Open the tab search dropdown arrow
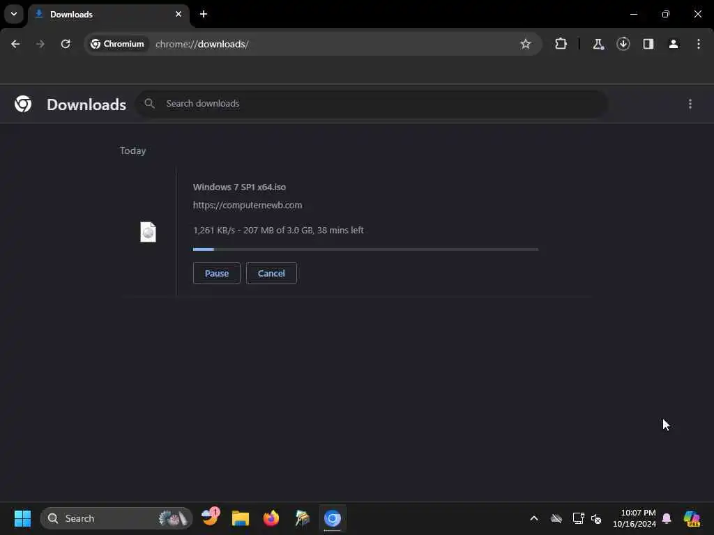The image size is (714, 535). [14, 14]
